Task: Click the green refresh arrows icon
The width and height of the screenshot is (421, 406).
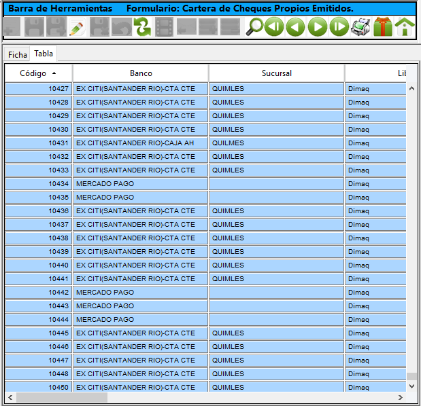Action: tap(142, 27)
